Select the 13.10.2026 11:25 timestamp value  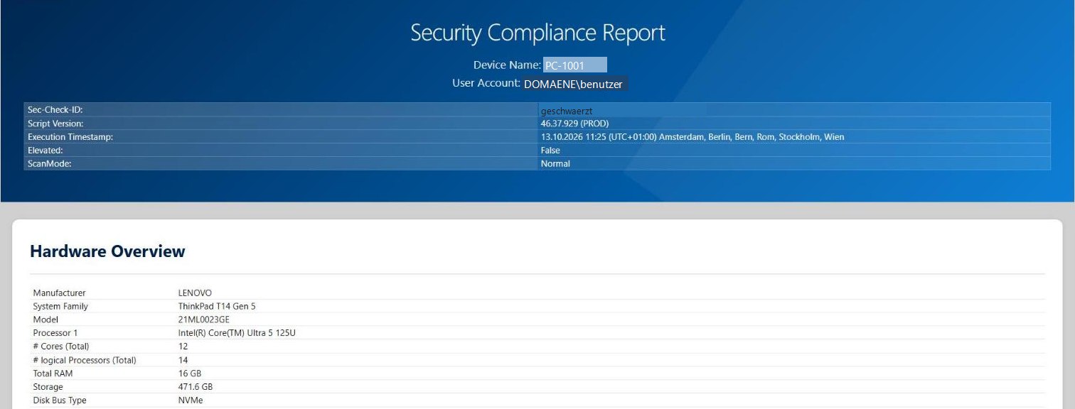coord(692,137)
